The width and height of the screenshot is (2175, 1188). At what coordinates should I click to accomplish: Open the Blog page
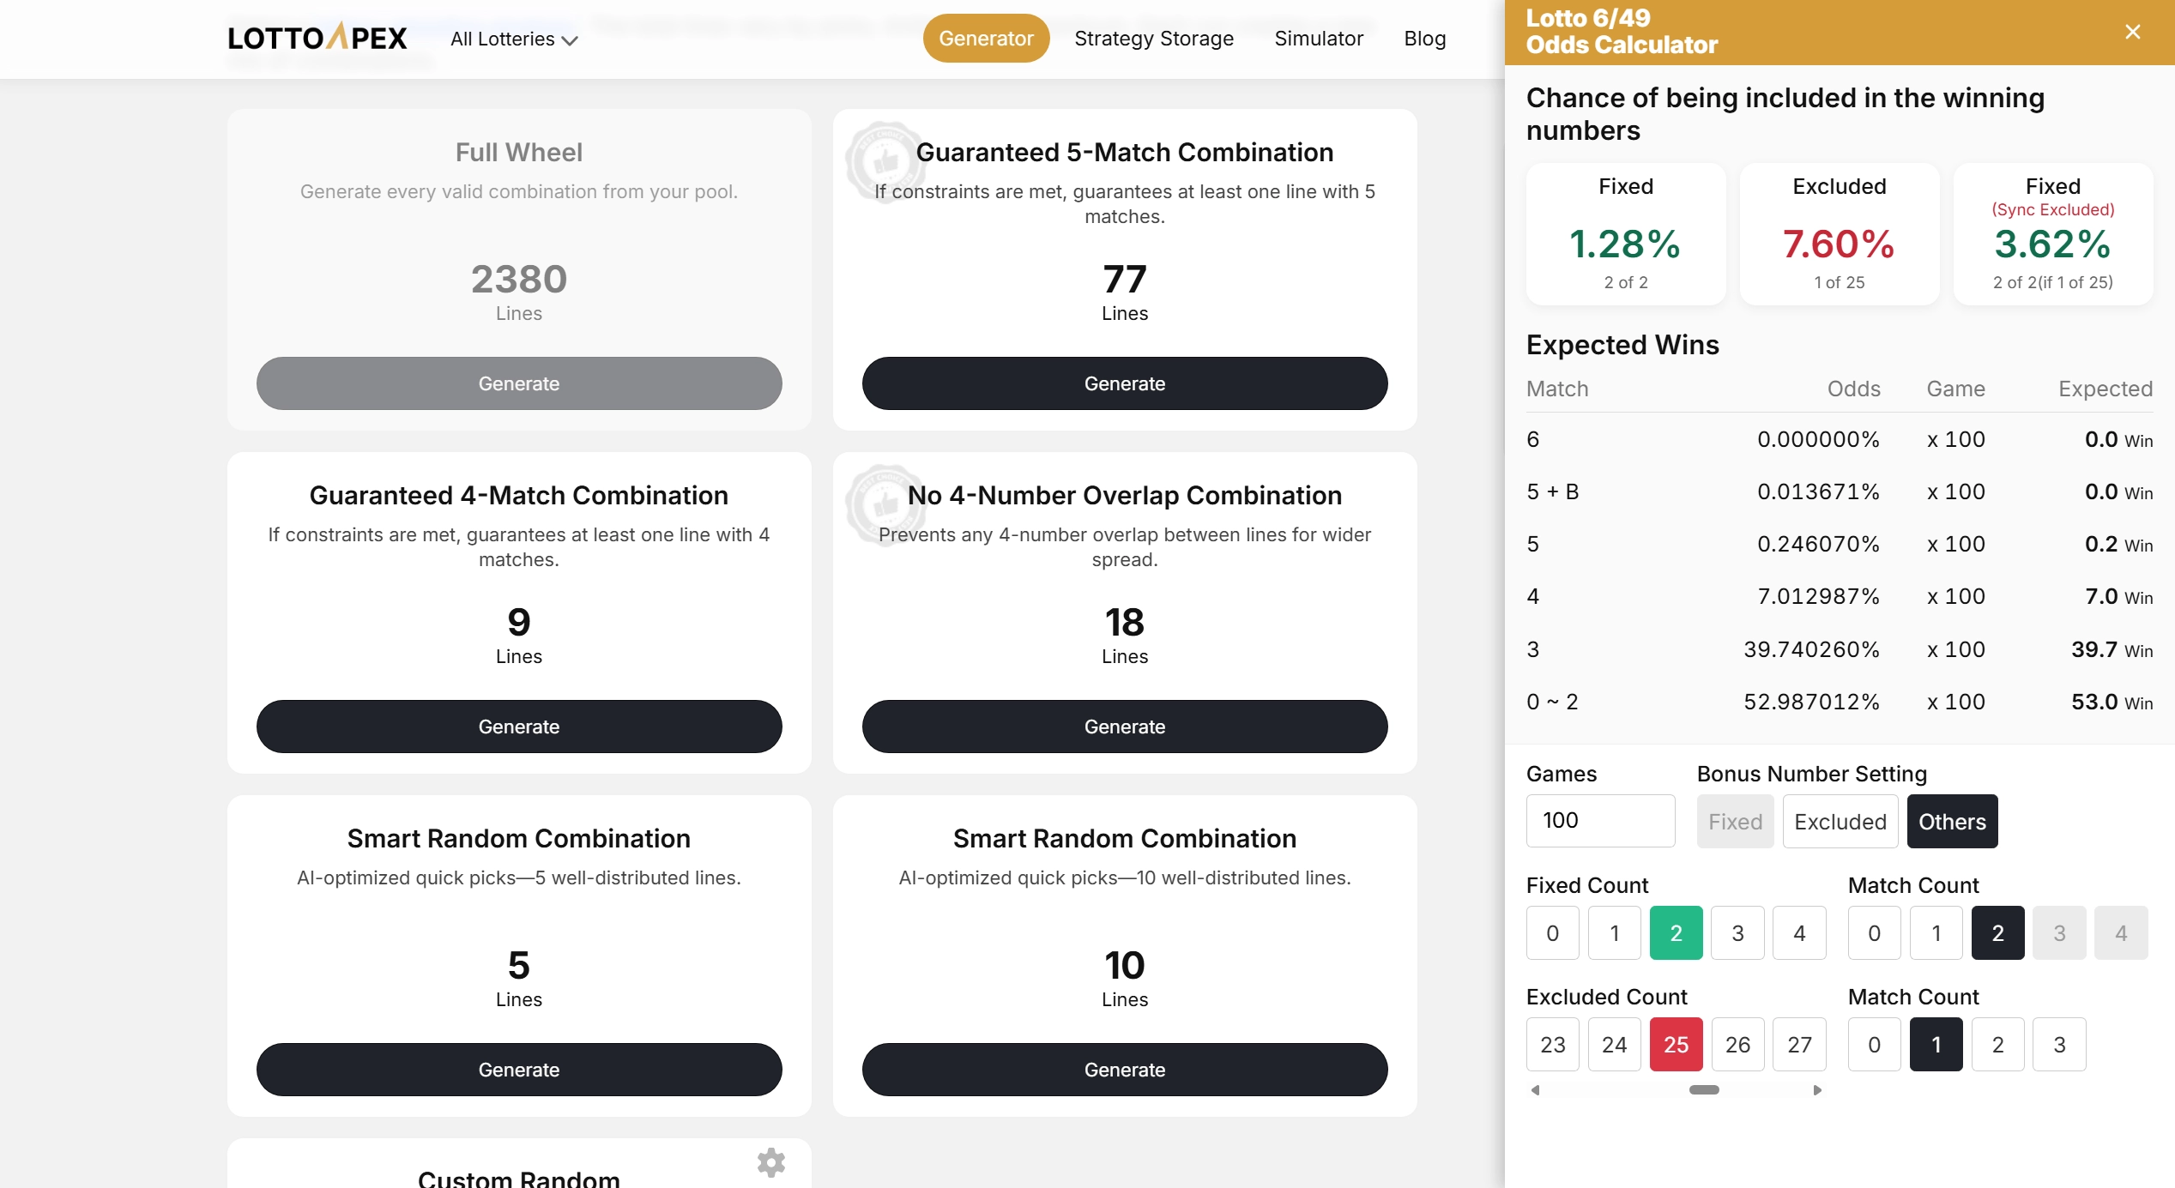coord(1424,38)
